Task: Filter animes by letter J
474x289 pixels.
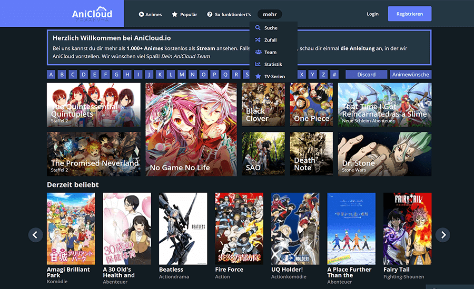Action: (149, 75)
